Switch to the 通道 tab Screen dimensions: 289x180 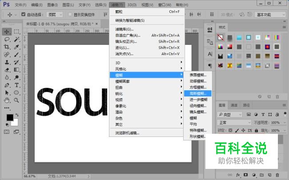point(234,105)
